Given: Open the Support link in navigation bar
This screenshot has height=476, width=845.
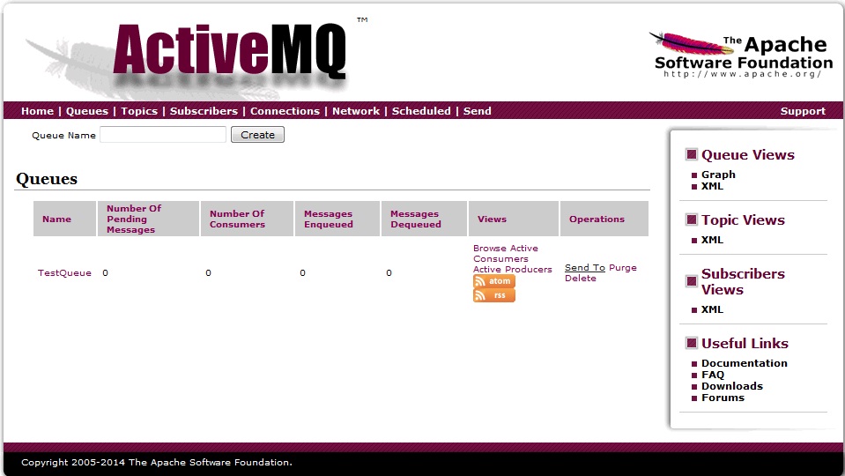Looking at the screenshot, I should tap(803, 111).
